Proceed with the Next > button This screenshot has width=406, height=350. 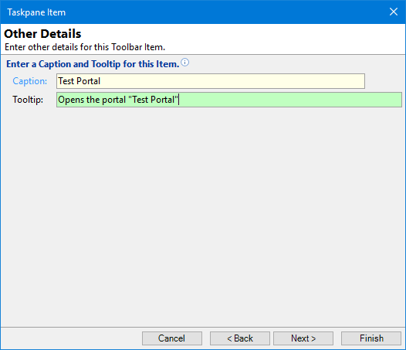(x=303, y=338)
